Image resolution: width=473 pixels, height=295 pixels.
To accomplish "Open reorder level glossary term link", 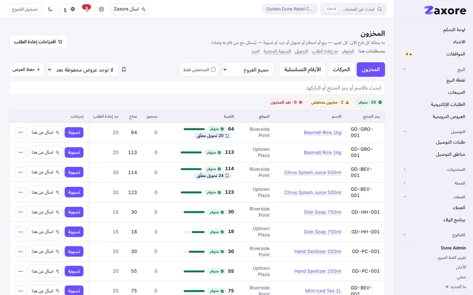I will coord(325,51).
